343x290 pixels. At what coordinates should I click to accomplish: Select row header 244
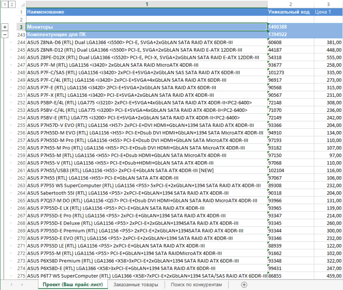coord(21,42)
